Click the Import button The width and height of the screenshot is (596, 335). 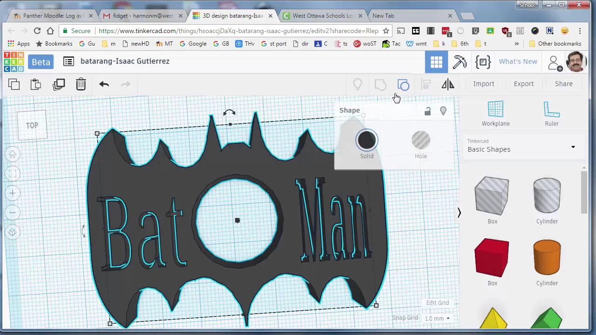click(x=484, y=84)
